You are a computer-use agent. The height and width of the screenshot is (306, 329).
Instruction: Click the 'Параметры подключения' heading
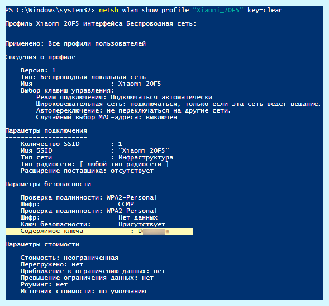[46, 130]
